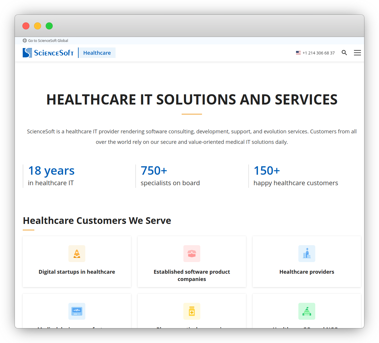Click the yellow medicine bottle icon
This screenshot has width=379, height=343.
tap(192, 311)
